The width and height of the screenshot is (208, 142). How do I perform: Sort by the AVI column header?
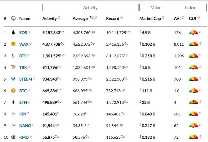(x=177, y=19)
